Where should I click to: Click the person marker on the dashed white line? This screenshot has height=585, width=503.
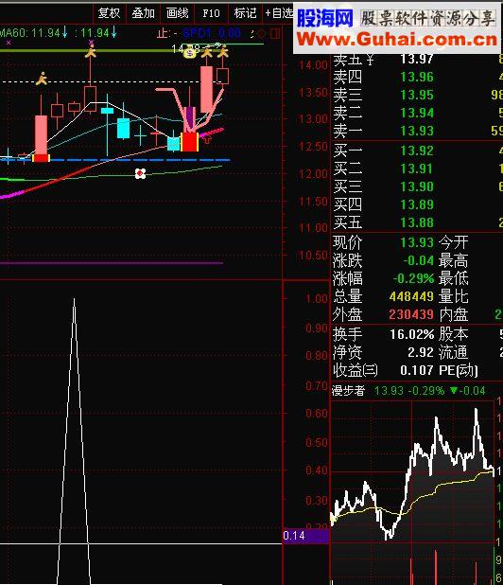pos(42,79)
